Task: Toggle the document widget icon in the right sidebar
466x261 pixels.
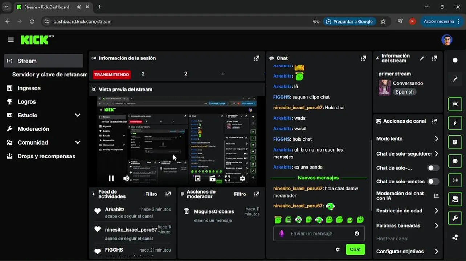Action: coord(455,142)
